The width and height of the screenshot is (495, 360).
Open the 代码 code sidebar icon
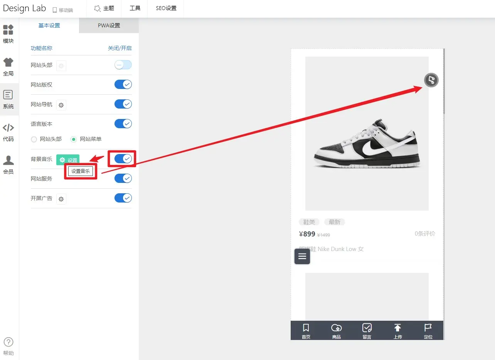click(x=8, y=132)
